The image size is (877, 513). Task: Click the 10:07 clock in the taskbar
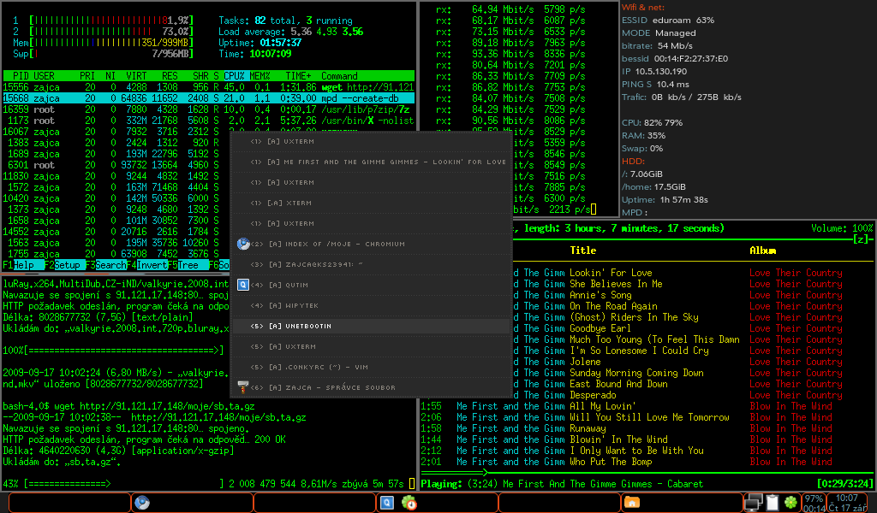click(x=847, y=498)
